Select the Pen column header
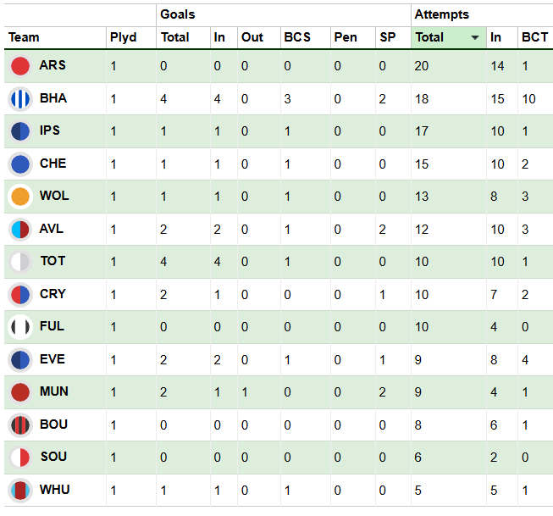The height and width of the screenshot is (516, 553). (346, 37)
